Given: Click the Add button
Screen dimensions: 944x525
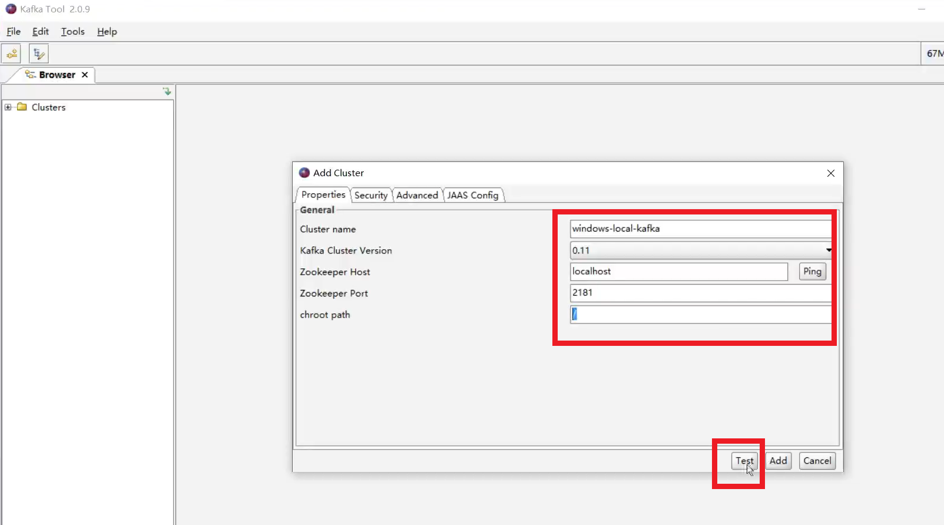Looking at the screenshot, I should pos(778,461).
